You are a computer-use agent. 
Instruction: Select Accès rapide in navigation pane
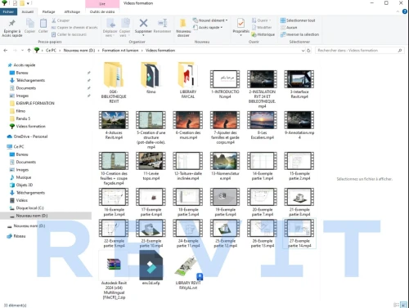25,65
